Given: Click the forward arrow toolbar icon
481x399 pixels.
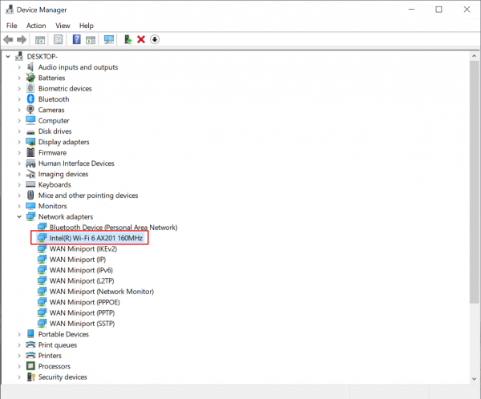Looking at the screenshot, I should click(22, 39).
